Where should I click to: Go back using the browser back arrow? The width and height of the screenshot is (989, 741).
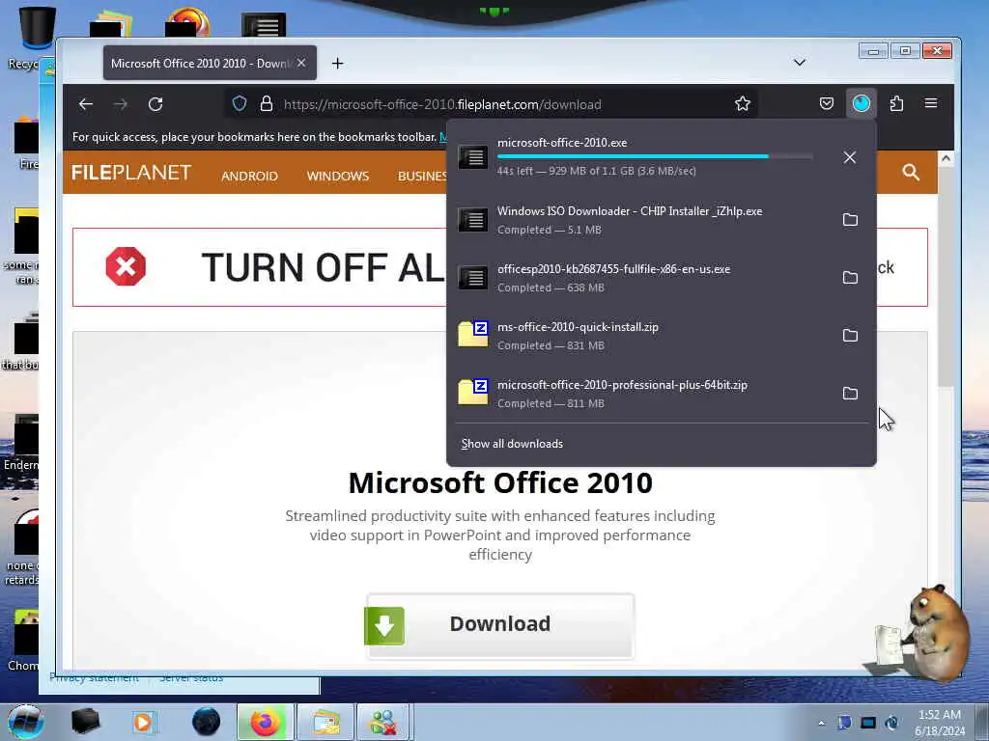click(x=86, y=104)
